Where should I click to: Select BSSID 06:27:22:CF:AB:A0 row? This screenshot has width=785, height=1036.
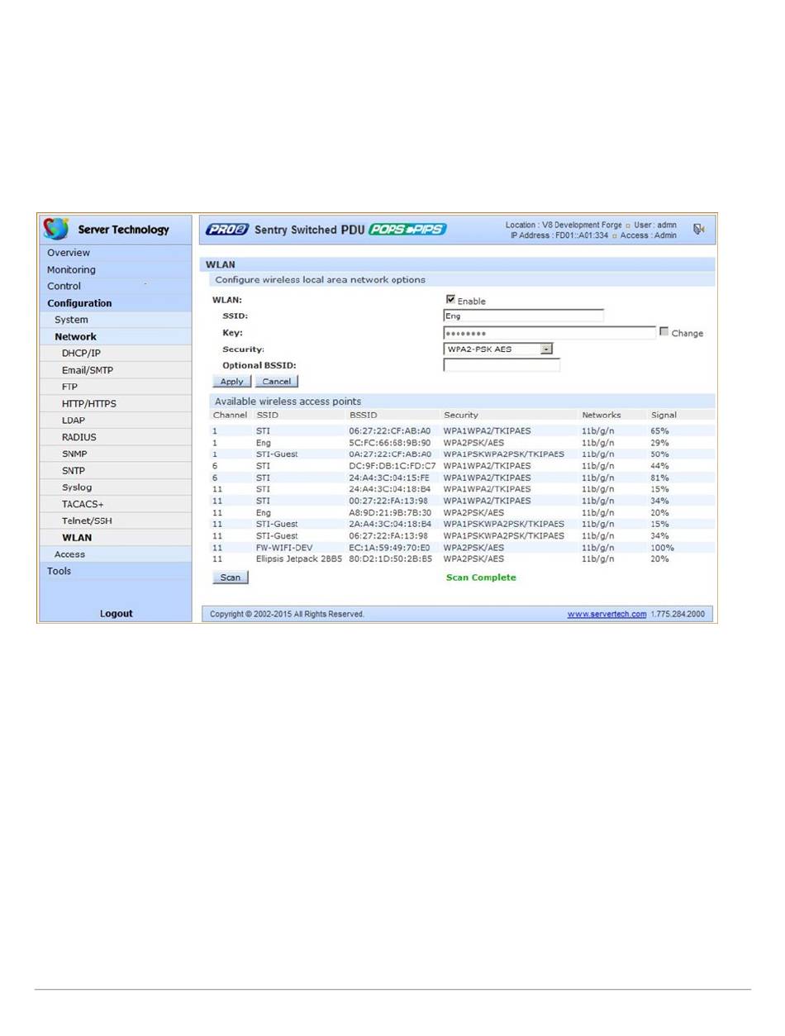[x=463, y=431]
